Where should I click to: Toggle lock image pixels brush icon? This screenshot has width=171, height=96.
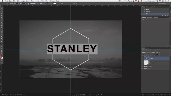coord(147,55)
